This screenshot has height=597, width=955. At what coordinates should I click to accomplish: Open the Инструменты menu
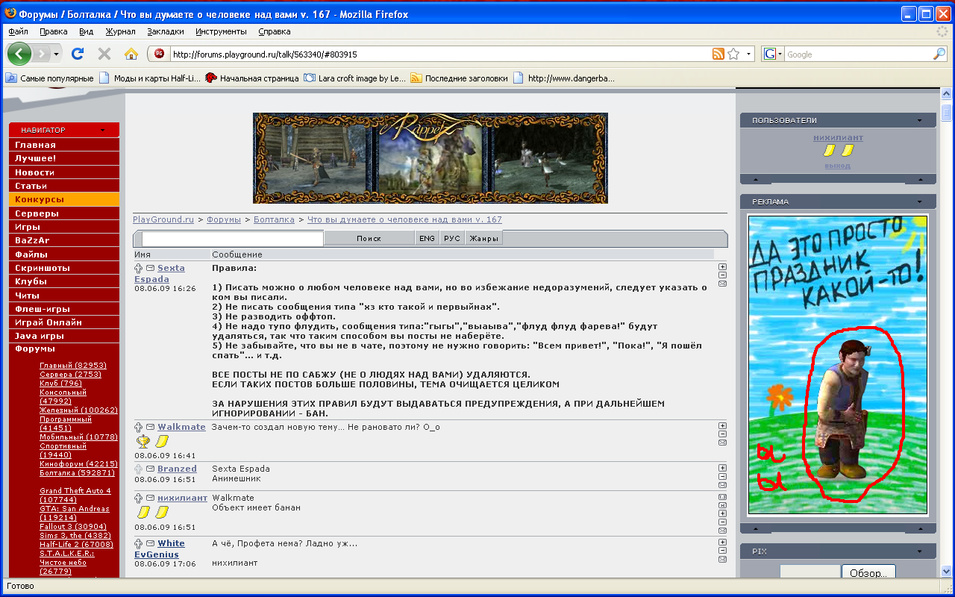[x=221, y=31]
